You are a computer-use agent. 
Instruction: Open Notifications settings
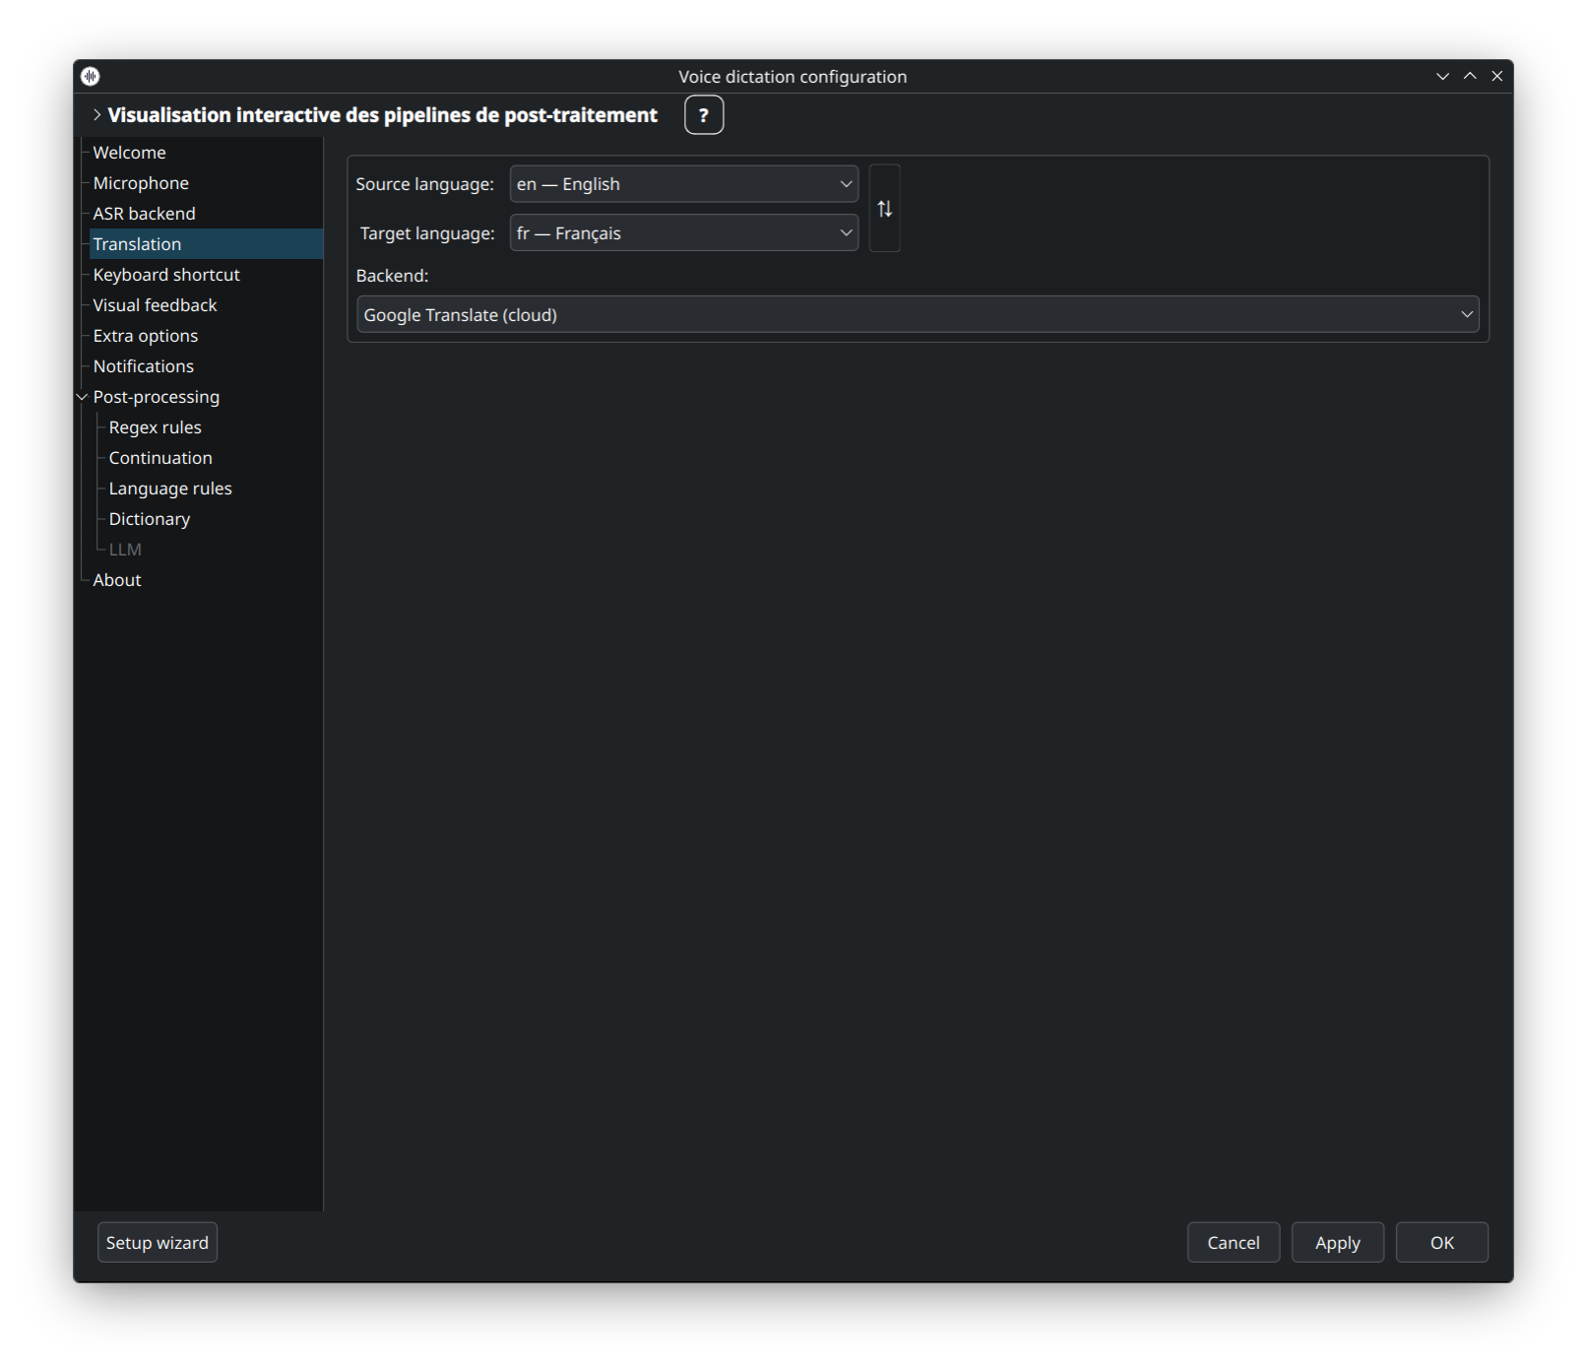click(x=144, y=366)
